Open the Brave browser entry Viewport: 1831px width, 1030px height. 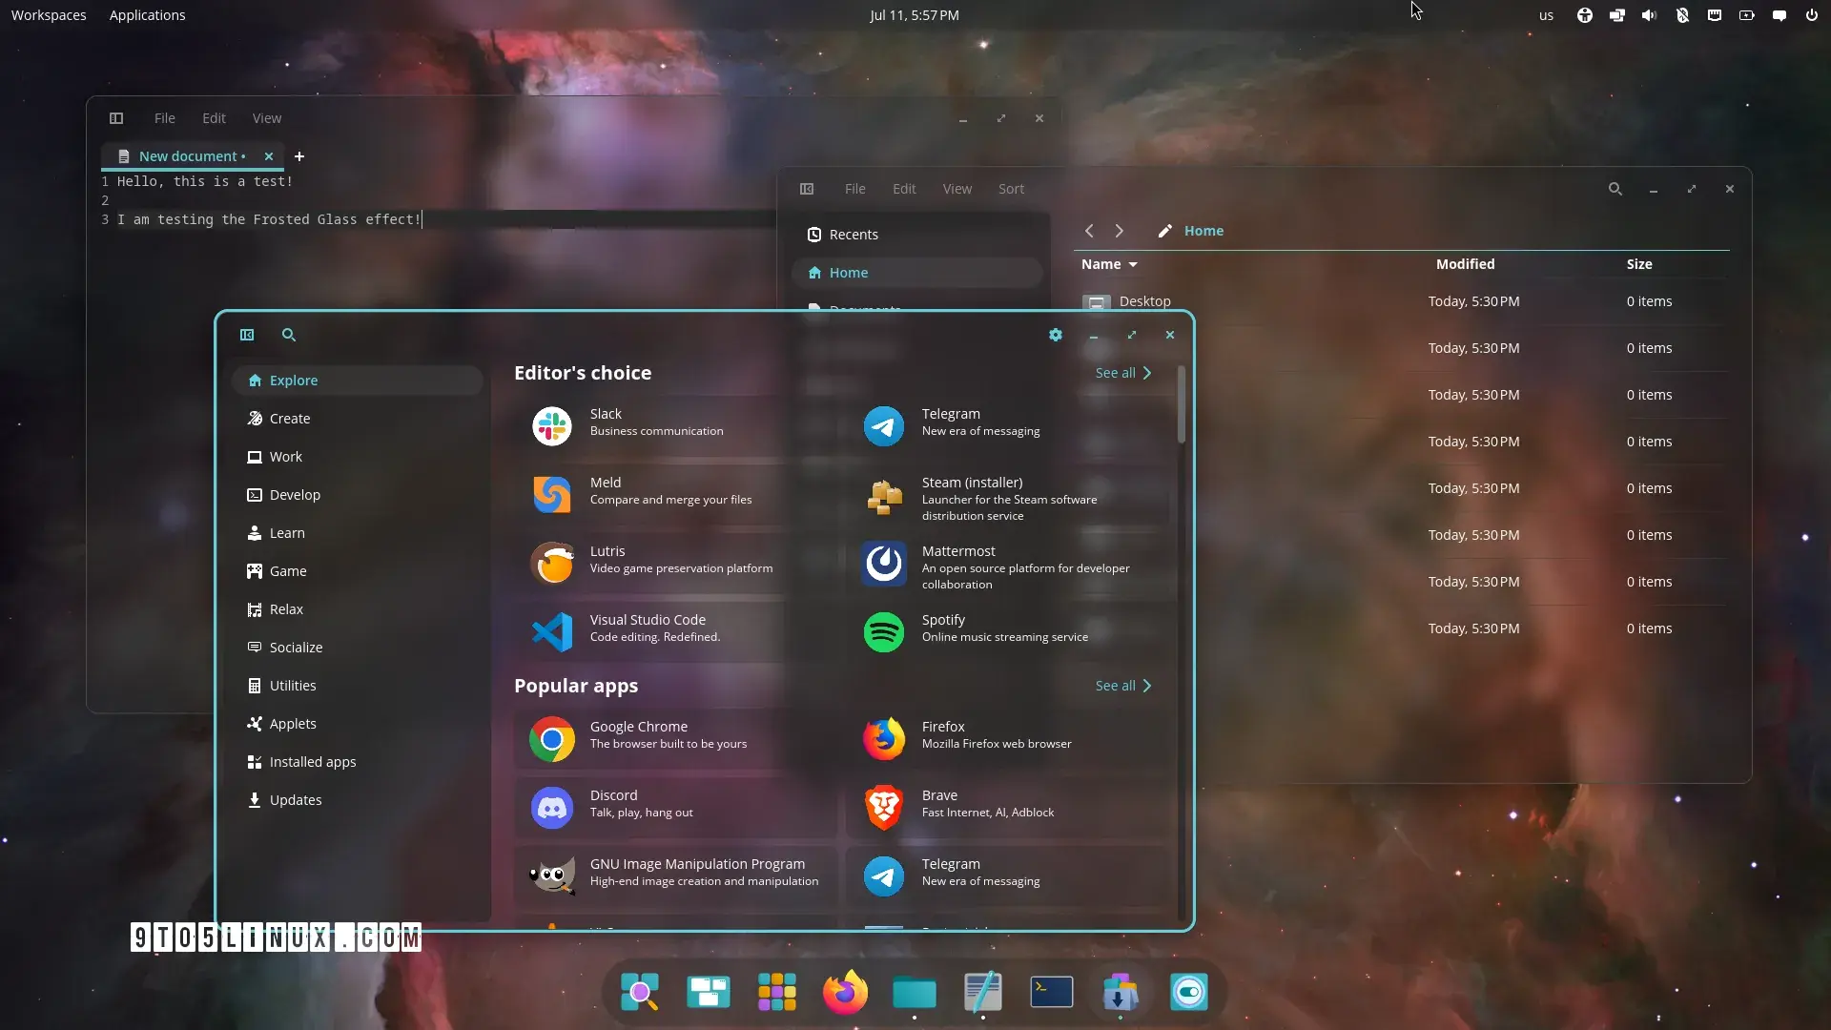click(x=1007, y=807)
